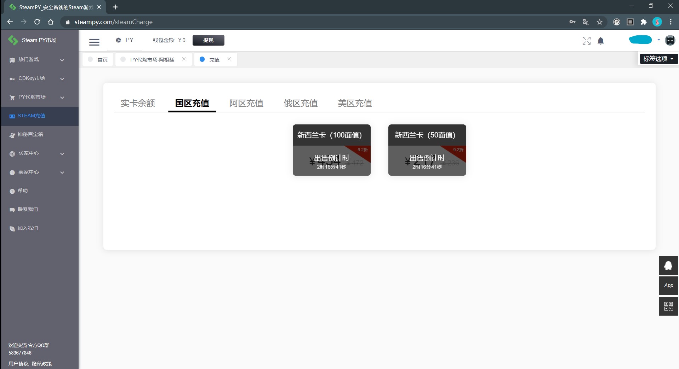Viewport: 679px width, 369px height.
Task: Open the browser extensions puzzle icon
Action: coord(644,22)
